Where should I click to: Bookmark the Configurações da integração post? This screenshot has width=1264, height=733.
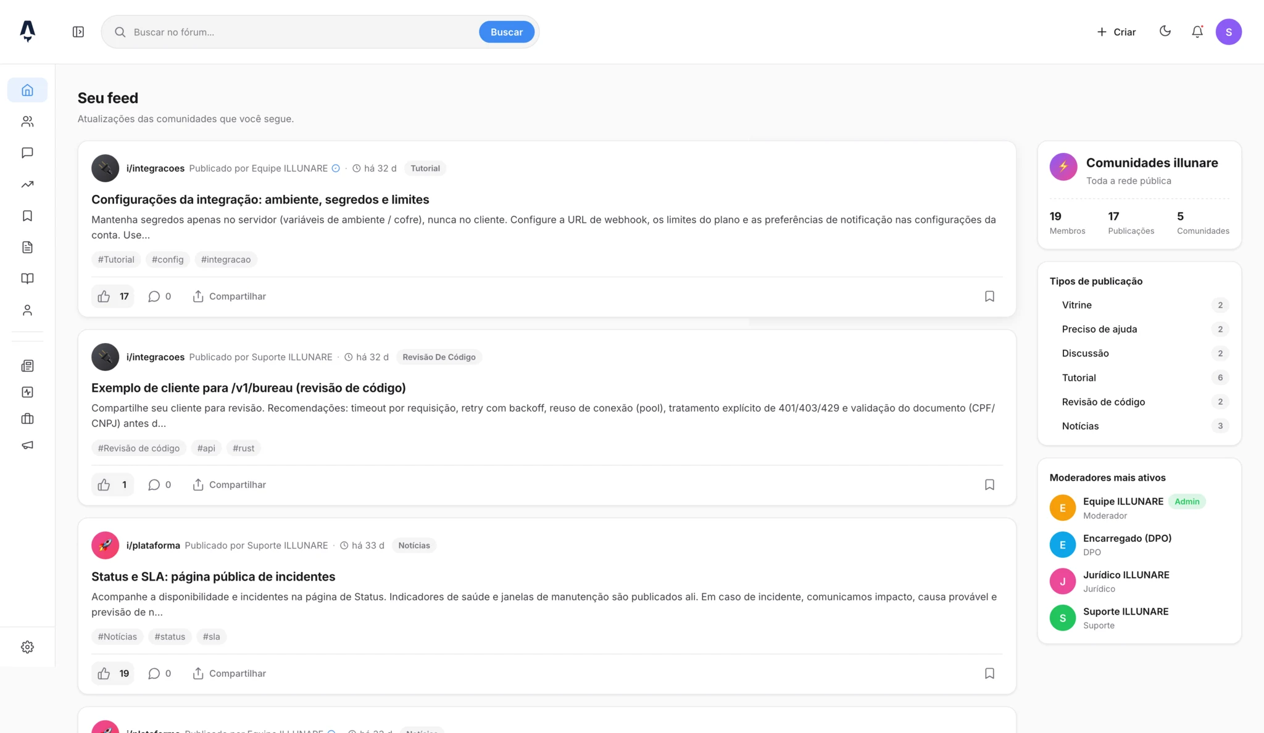click(x=989, y=297)
